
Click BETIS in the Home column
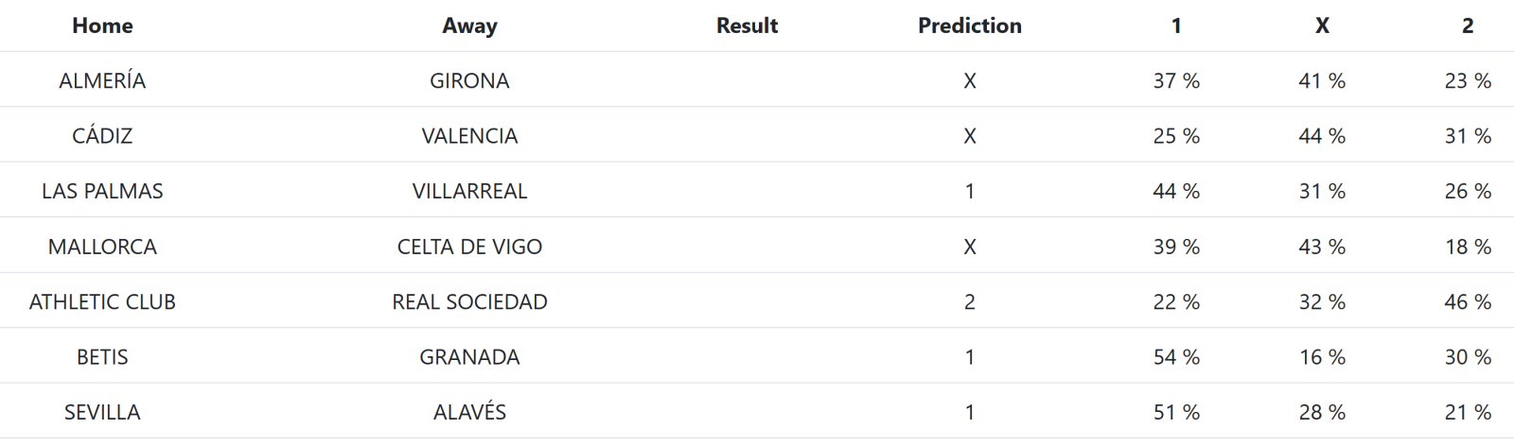pyautogui.click(x=102, y=357)
